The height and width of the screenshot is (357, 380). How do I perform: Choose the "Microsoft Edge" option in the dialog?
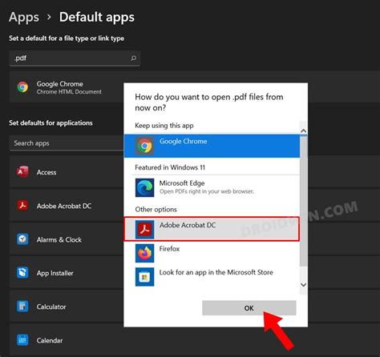click(212, 187)
